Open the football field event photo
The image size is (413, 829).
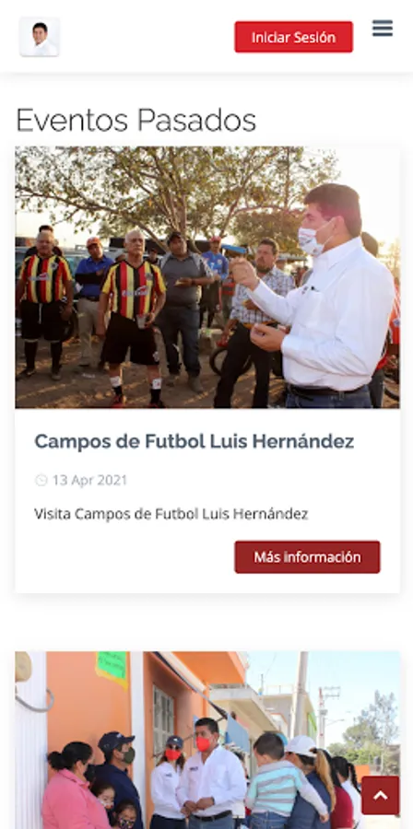tap(207, 277)
